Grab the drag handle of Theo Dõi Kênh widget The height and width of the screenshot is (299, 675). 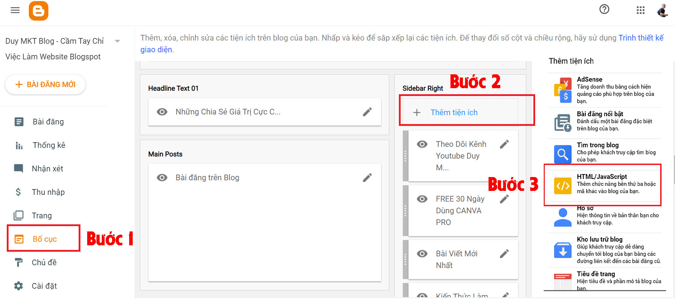click(x=405, y=156)
